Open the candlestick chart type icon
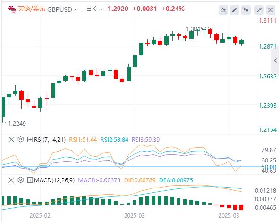Image resolution: width=279 pixels, height=222 pixels. (246, 10)
